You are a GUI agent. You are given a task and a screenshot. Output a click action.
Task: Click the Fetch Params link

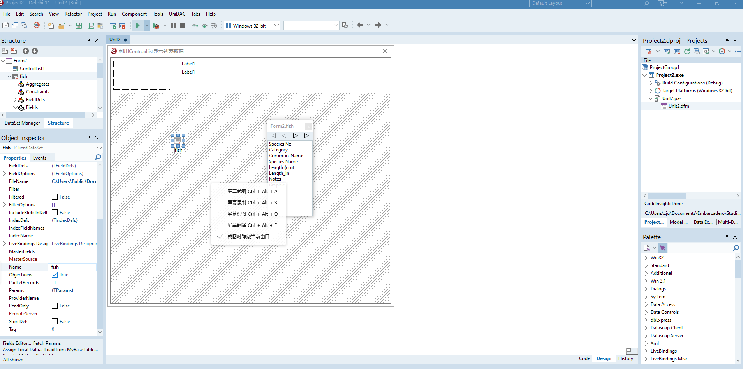coord(47,343)
